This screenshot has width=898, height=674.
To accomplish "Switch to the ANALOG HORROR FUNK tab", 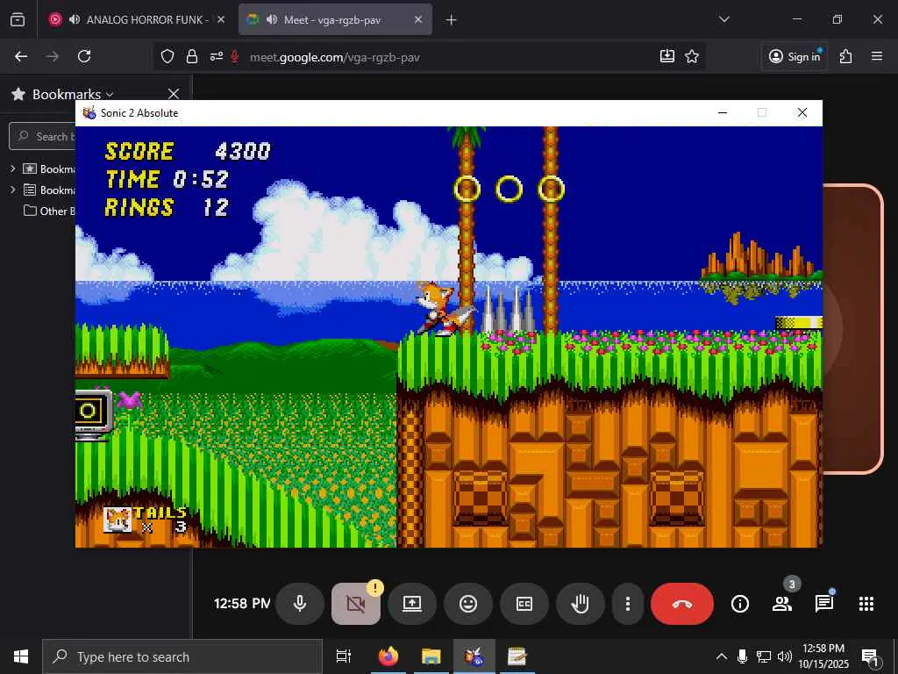I will [137, 19].
